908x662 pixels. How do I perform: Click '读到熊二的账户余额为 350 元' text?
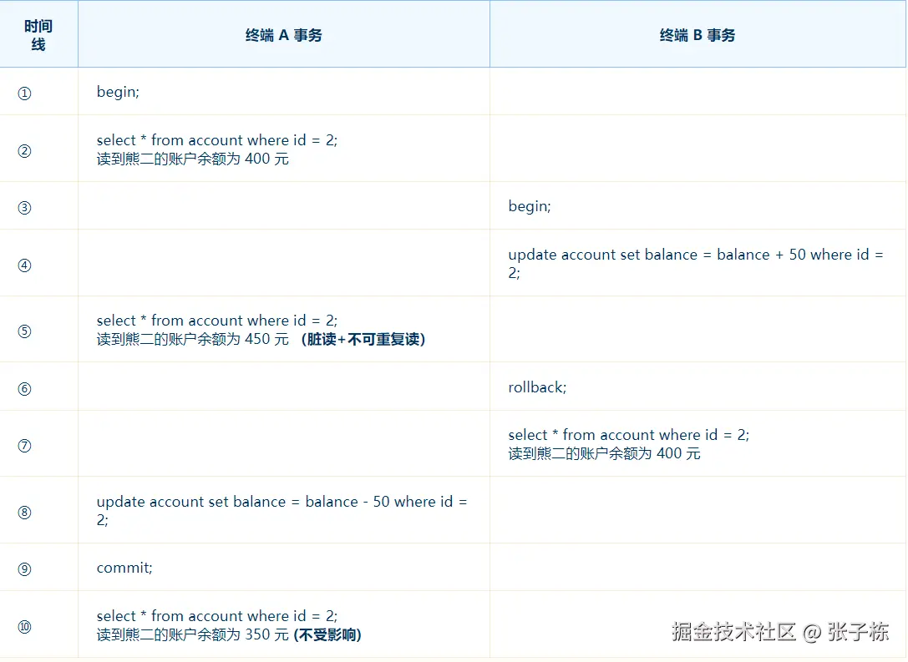[x=193, y=634]
